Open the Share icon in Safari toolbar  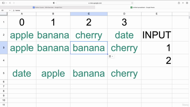click(x=179, y=3)
